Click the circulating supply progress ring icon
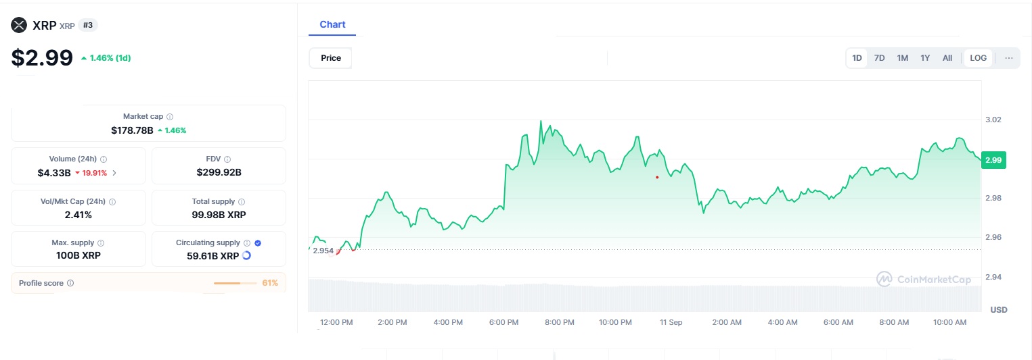Image resolution: width=1032 pixels, height=360 pixels. [x=246, y=256]
